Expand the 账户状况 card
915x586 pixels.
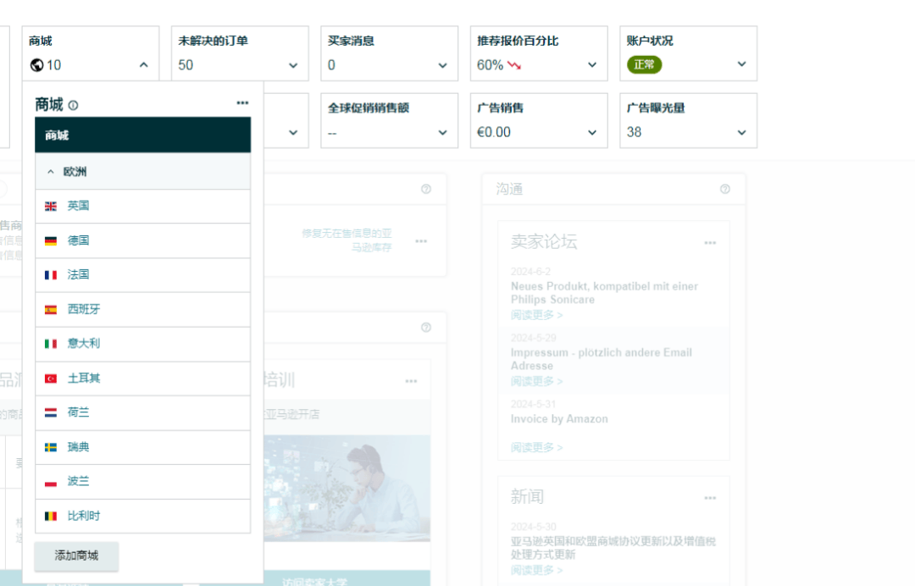pos(741,64)
